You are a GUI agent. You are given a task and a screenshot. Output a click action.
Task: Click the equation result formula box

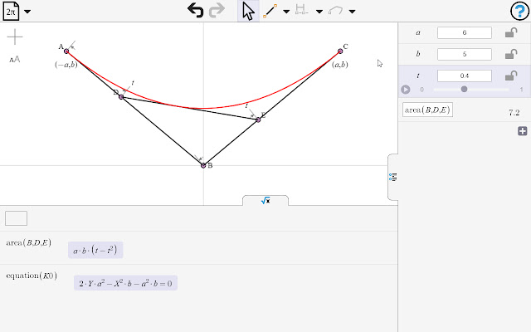coord(125,283)
